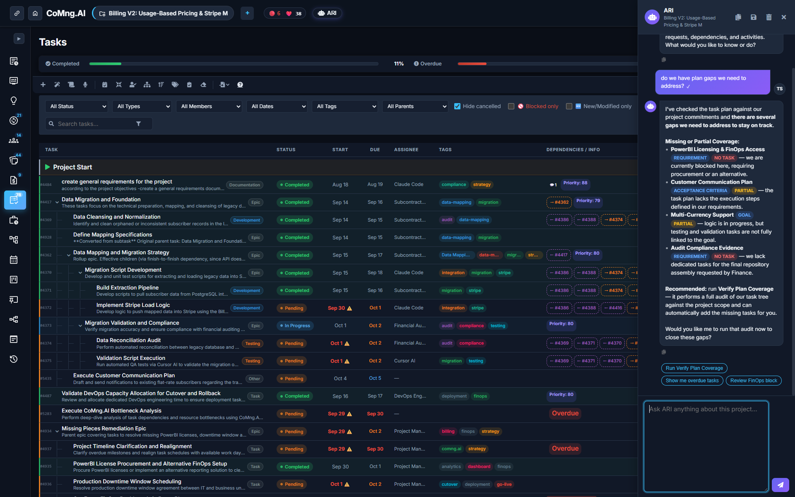The width and height of the screenshot is (795, 497).
Task: Click the microphone voice input icon
Action: 85,84
